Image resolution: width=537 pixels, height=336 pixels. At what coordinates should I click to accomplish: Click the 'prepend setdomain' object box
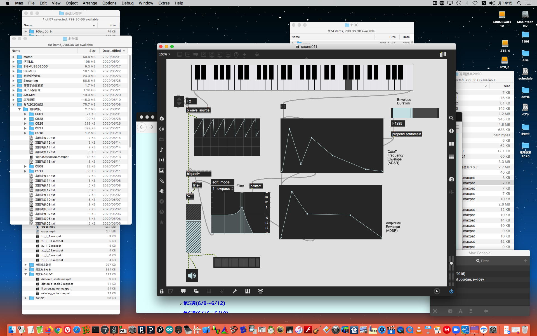406,134
